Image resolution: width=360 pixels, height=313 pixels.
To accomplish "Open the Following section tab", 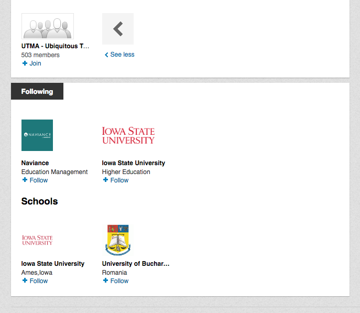I will (37, 91).
